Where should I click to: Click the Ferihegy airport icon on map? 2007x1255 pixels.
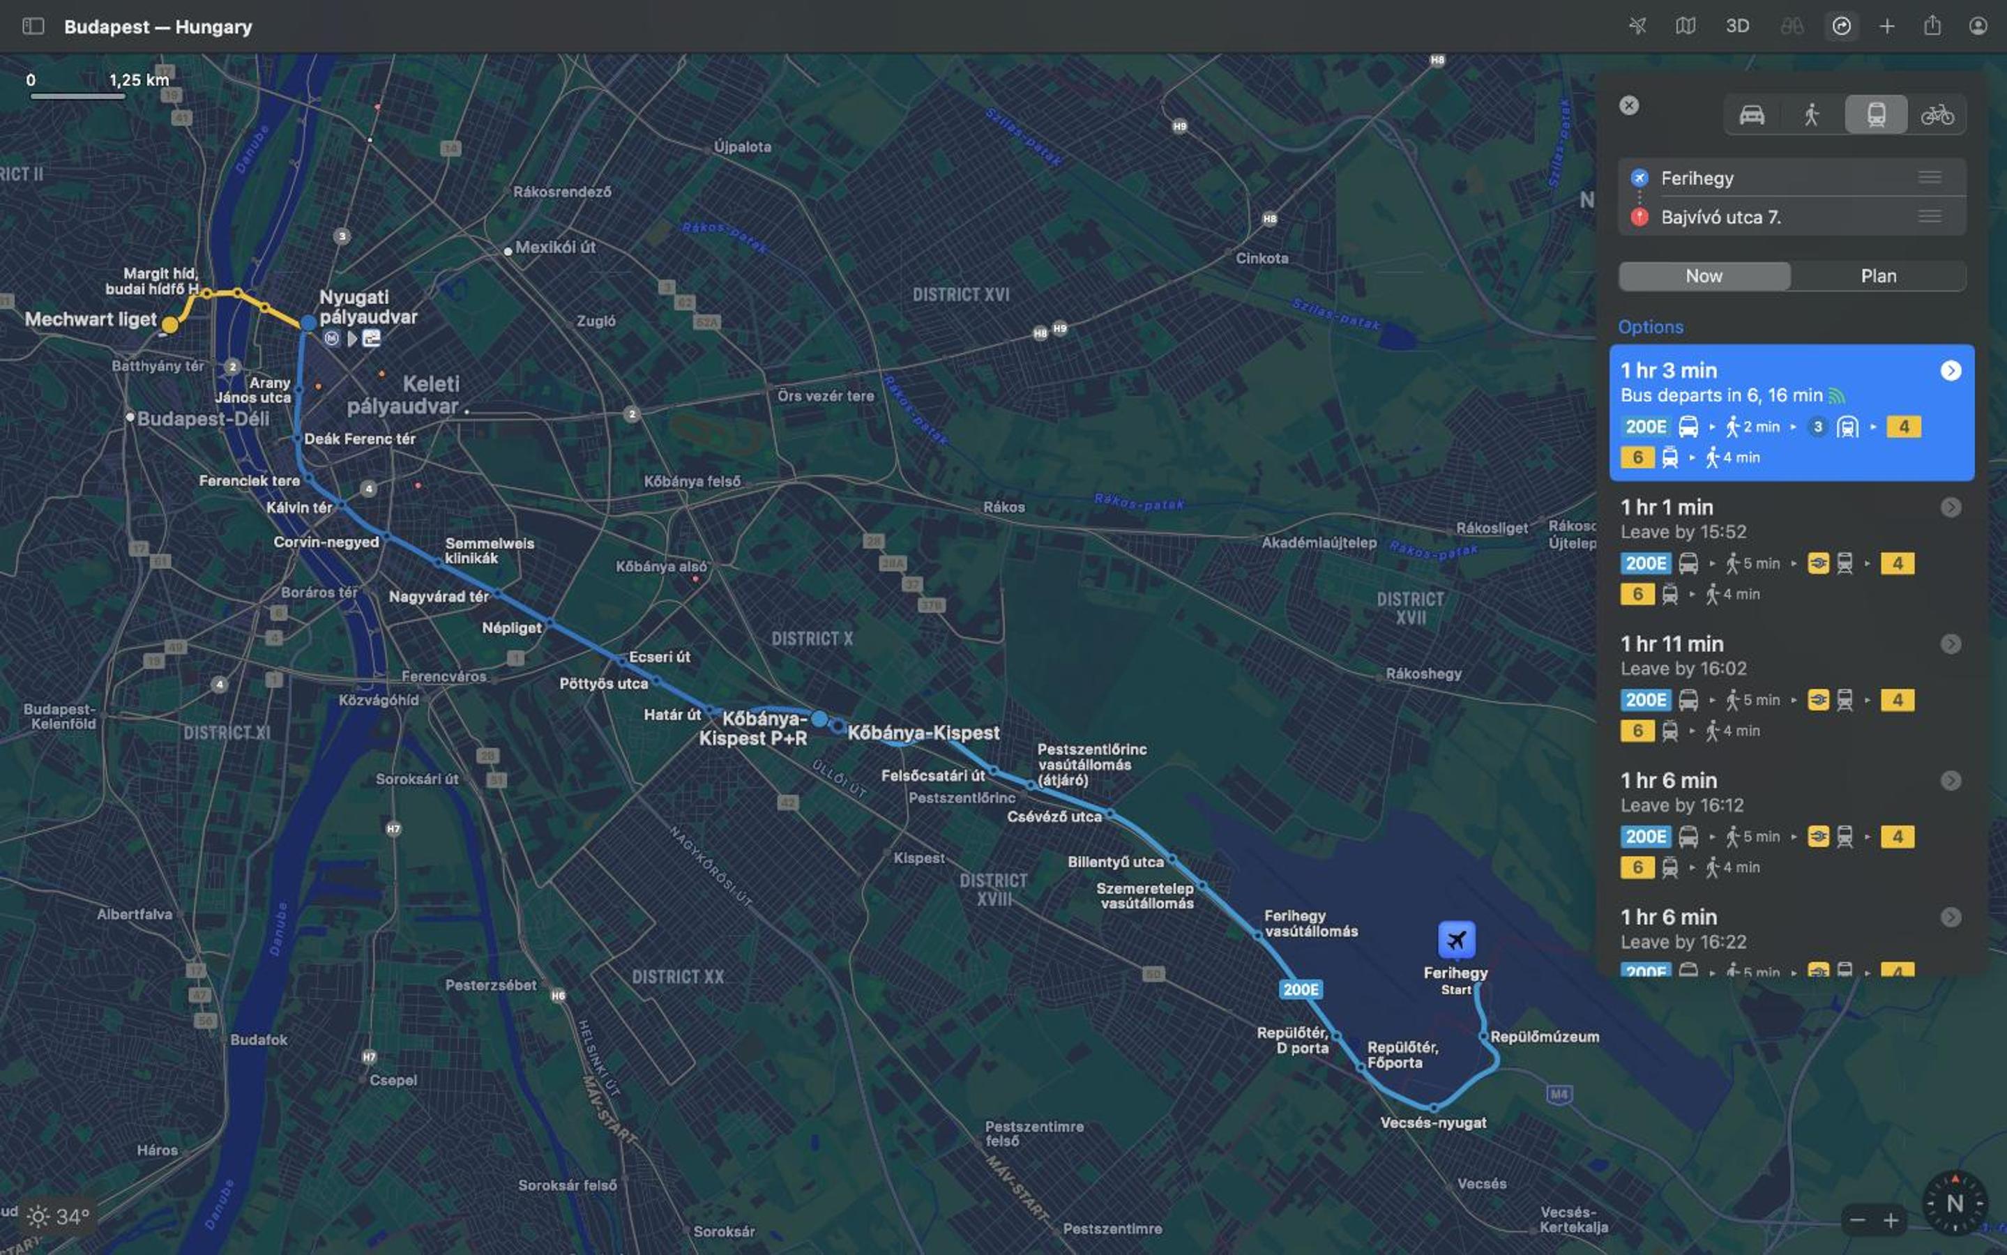(x=1456, y=941)
